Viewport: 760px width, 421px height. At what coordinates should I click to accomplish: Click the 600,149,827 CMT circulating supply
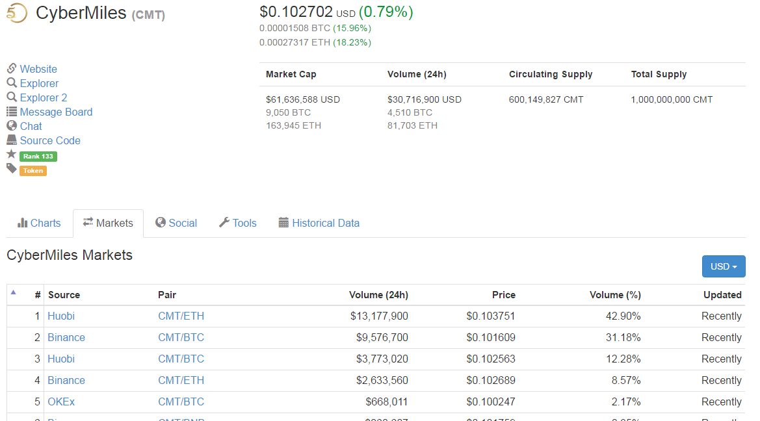[546, 99]
